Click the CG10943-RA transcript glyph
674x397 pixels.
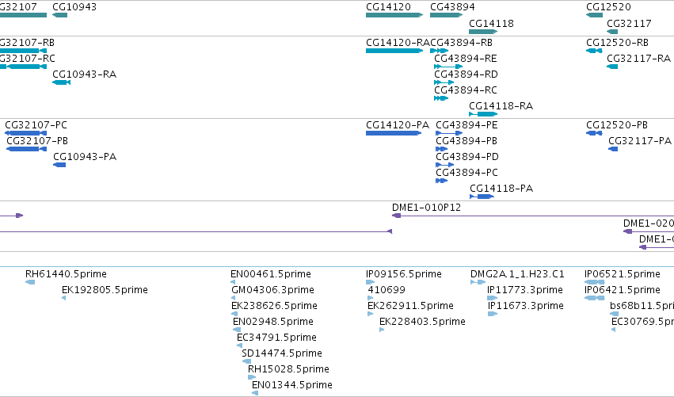61,82
